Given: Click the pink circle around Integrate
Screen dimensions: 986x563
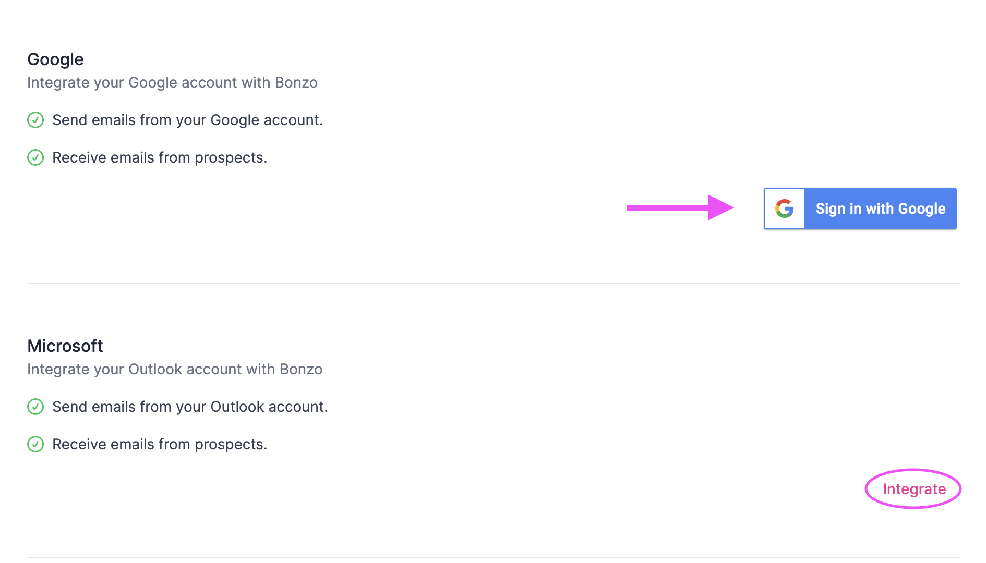Looking at the screenshot, I should (913, 489).
